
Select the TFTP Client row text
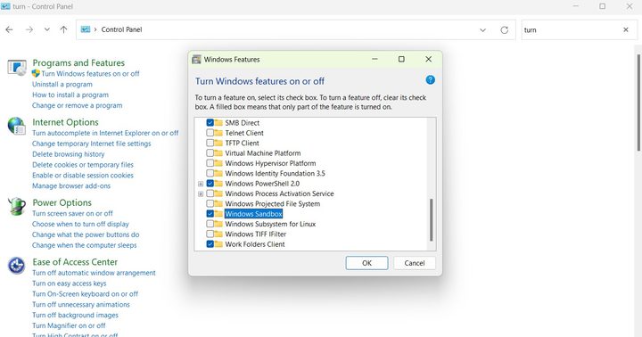coord(242,143)
